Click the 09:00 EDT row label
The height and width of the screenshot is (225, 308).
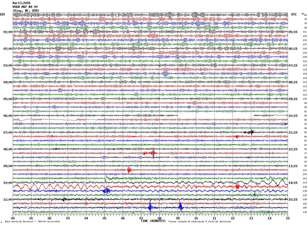pyautogui.click(x=8, y=166)
